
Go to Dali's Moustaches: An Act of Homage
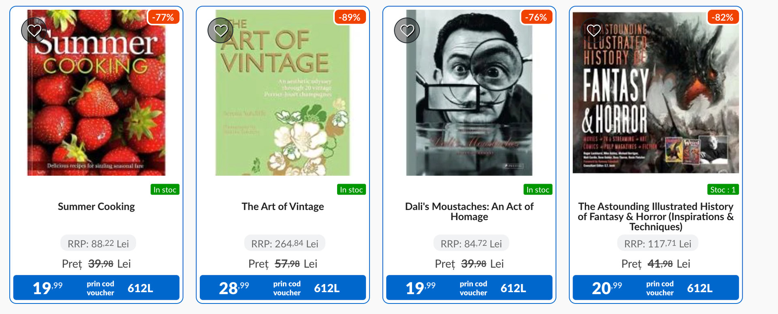pos(469,212)
